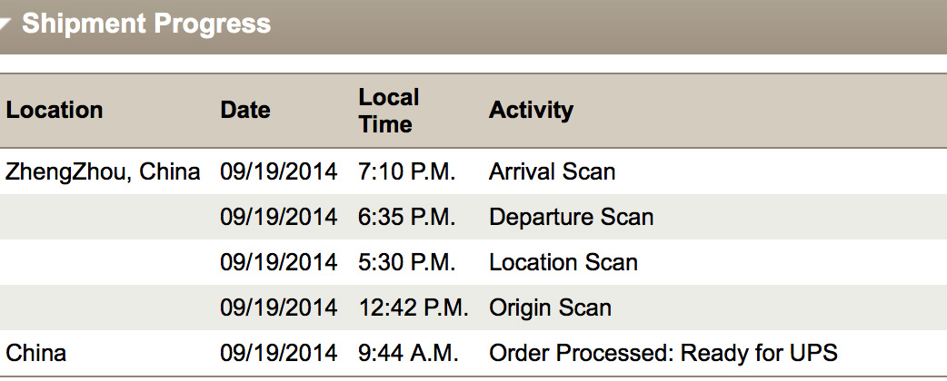947x381 pixels.
Task: Click the ZhengZhou, China location cell
Action: (103, 171)
